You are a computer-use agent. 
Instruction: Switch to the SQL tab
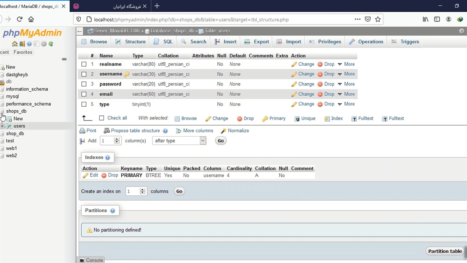click(163, 42)
